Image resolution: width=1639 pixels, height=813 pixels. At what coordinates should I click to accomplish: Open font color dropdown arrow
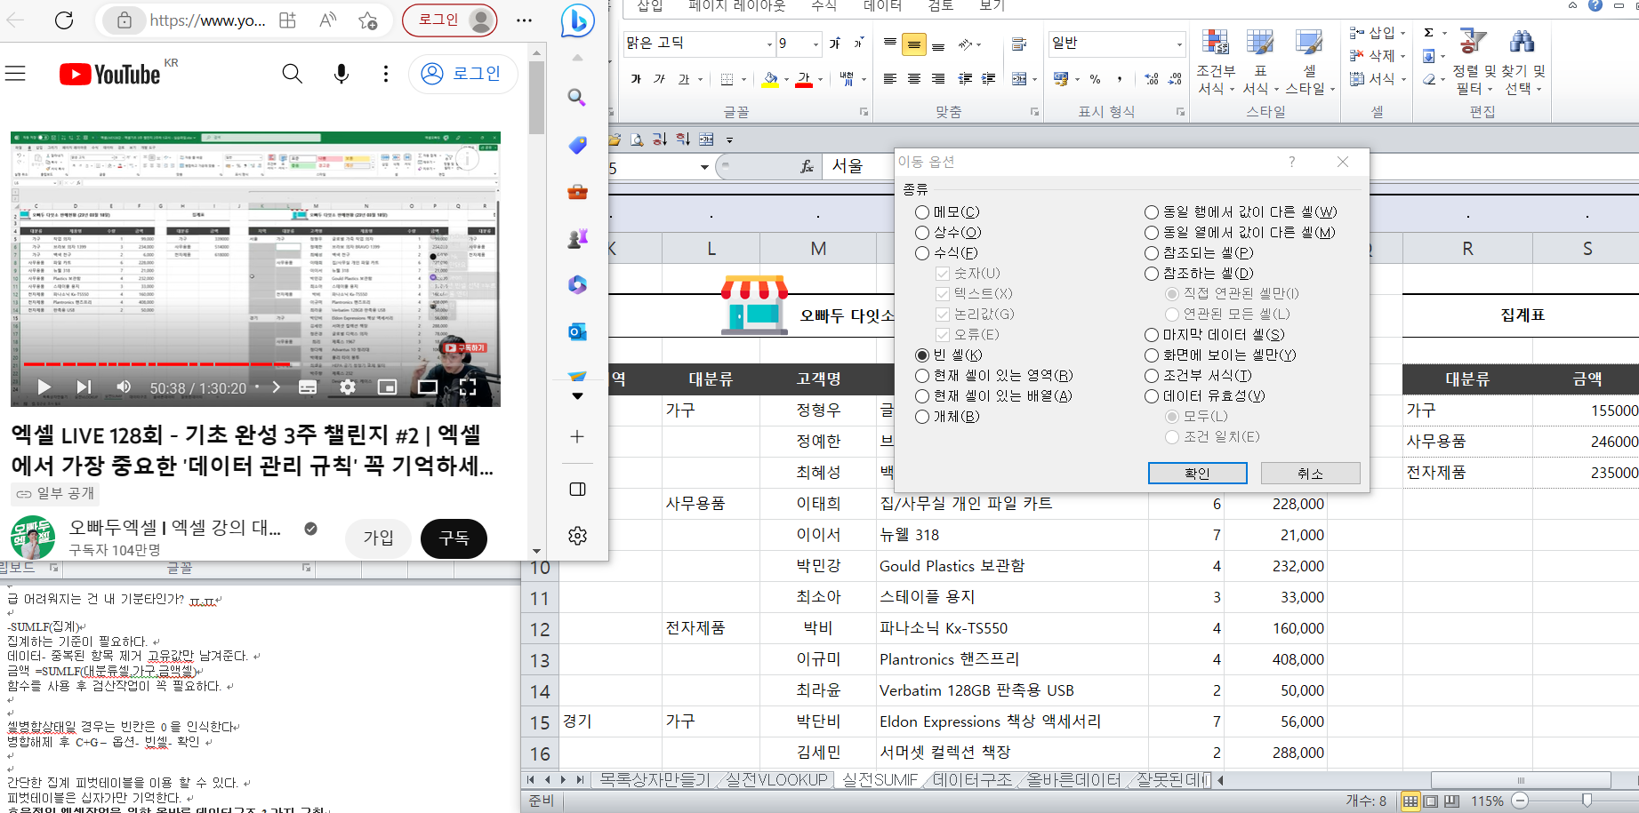820,80
